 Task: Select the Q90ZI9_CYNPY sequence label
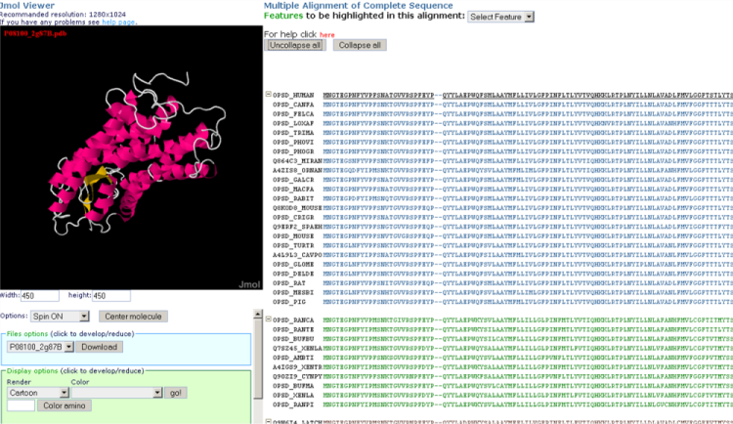pos(298,376)
